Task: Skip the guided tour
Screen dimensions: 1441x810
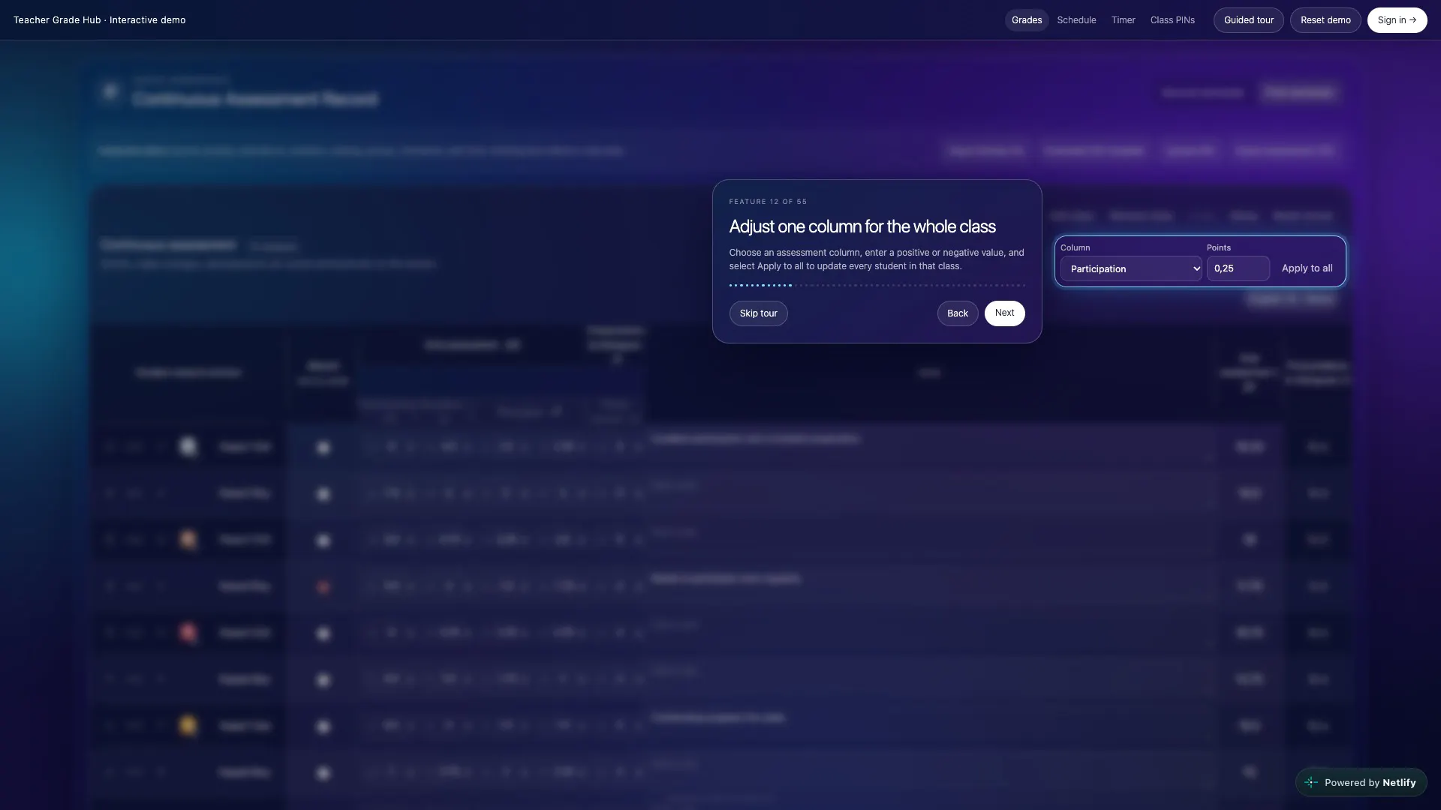Action: pos(758,313)
